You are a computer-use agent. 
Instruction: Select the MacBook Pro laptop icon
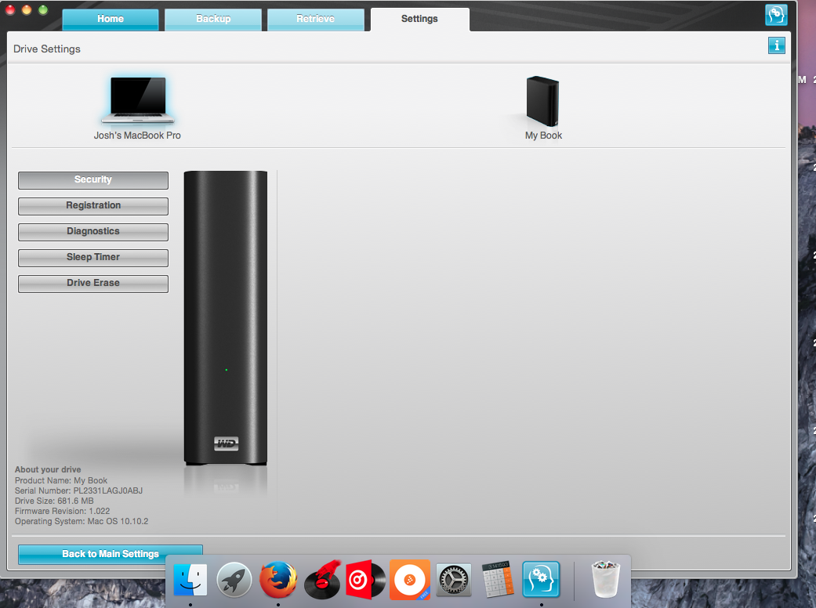138,100
